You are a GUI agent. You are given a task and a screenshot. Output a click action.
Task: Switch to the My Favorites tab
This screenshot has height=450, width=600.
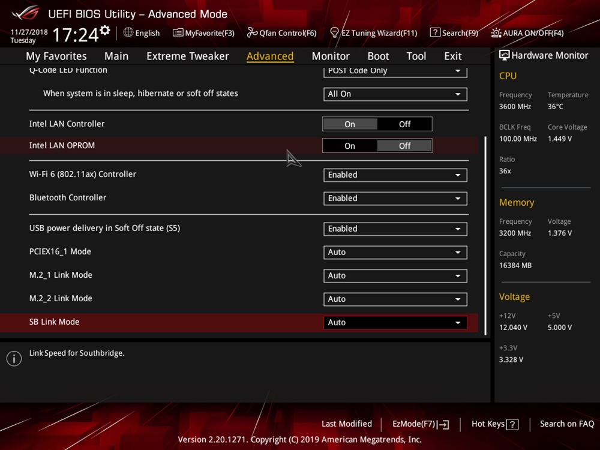tap(56, 56)
